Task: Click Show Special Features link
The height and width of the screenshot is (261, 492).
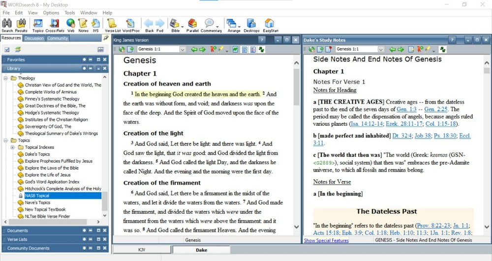Action: [x=326, y=240]
